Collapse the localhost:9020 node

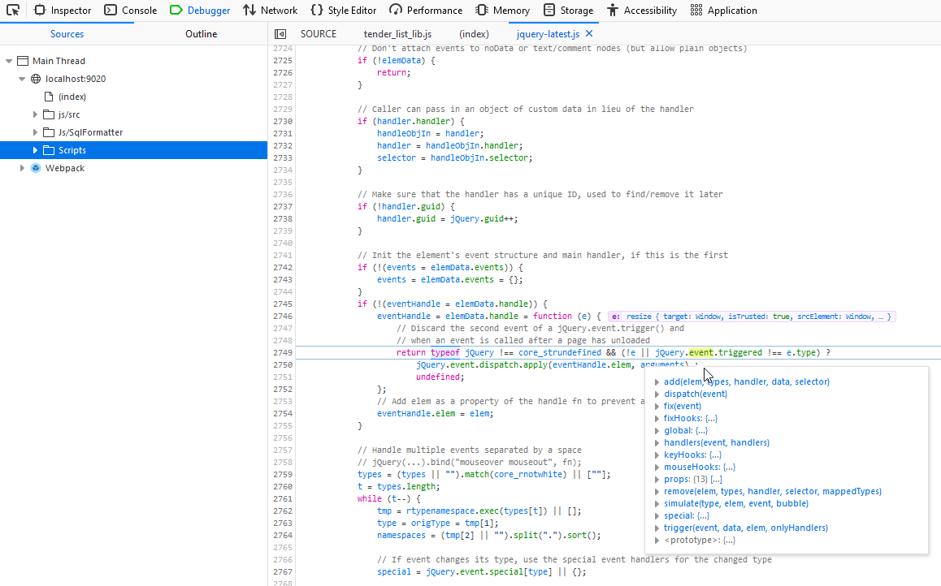22,79
